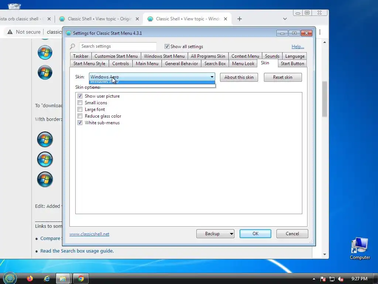Open Chrome three-dot menu
Viewport: 378px width, 284px height.
(x=320, y=32)
